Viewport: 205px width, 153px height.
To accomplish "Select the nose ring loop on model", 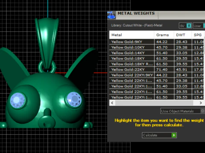I will (x=47, y=122).
